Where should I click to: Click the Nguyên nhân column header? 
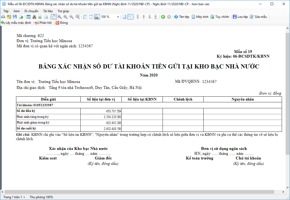(243, 99)
